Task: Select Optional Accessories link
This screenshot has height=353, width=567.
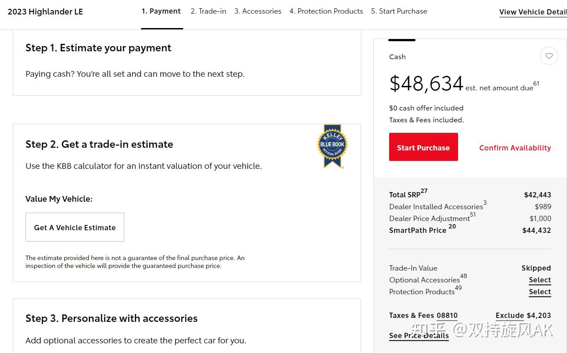Action: coord(540,280)
